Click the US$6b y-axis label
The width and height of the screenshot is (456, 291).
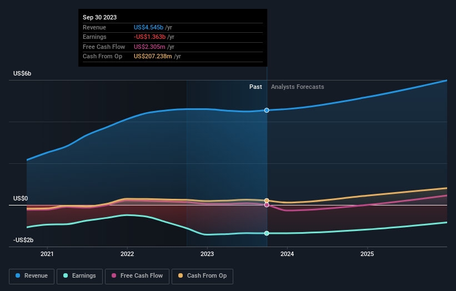[x=22, y=73]
